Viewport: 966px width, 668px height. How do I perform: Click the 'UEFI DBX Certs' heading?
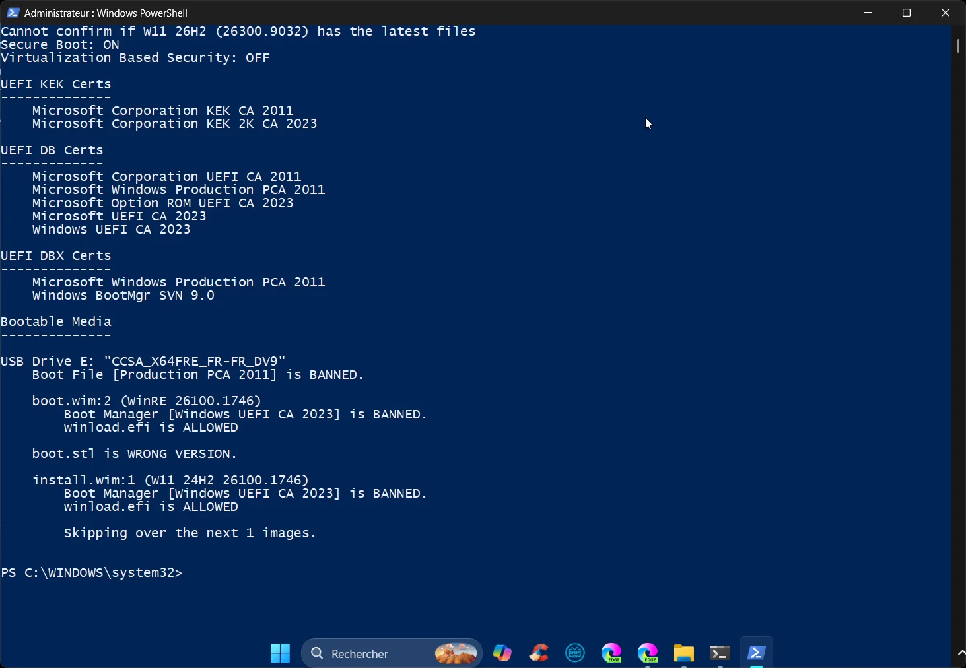pos(56,256)
